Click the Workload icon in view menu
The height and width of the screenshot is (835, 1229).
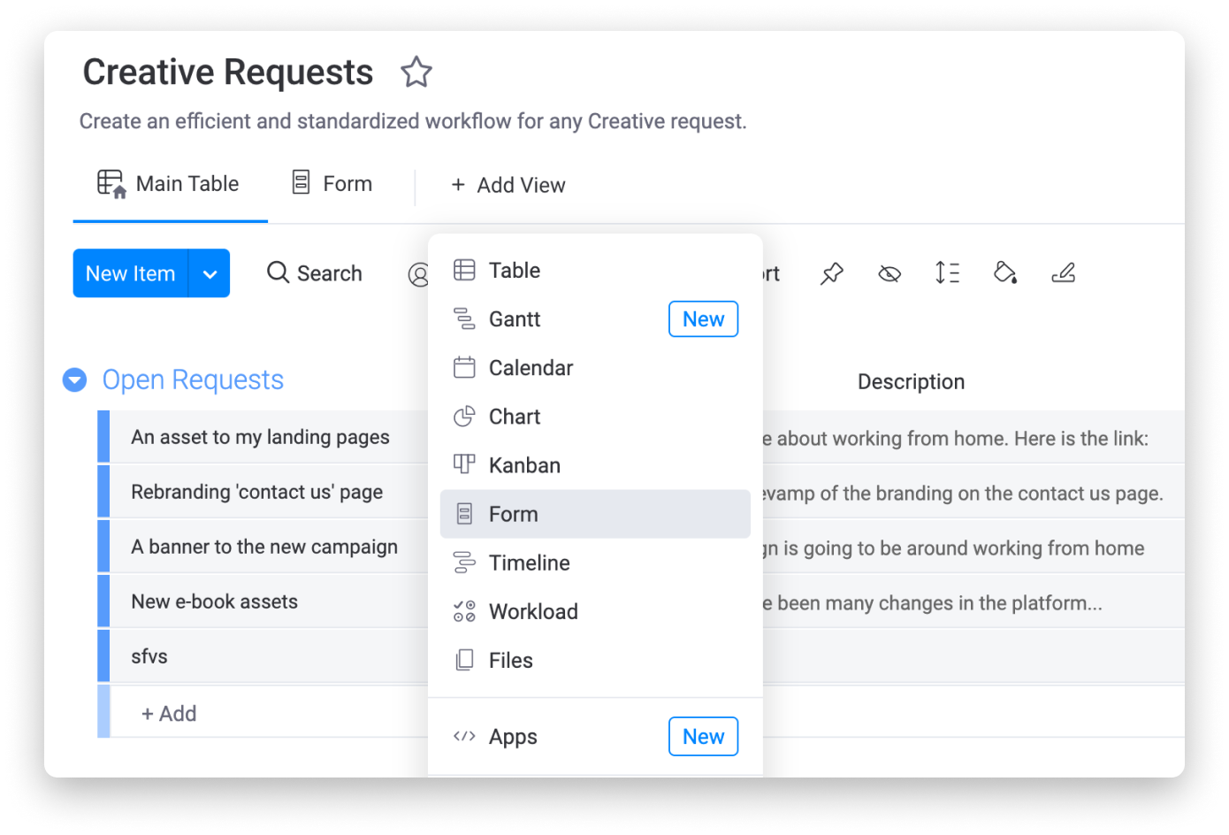(x=464, y=611)
